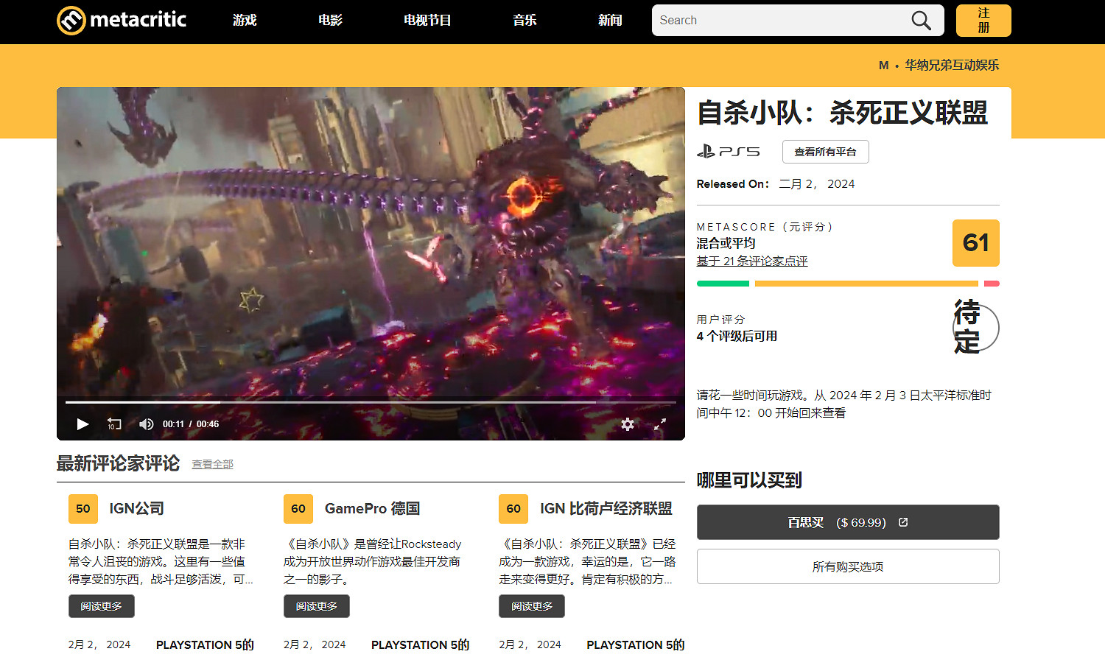The height and width of the screenshot is (671, 1105).
Task: Open the 电影 menu item
Action: [329, 20]
